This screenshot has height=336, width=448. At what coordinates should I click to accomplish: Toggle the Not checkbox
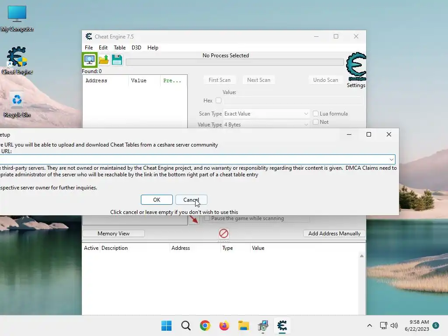tap(316, 122)
